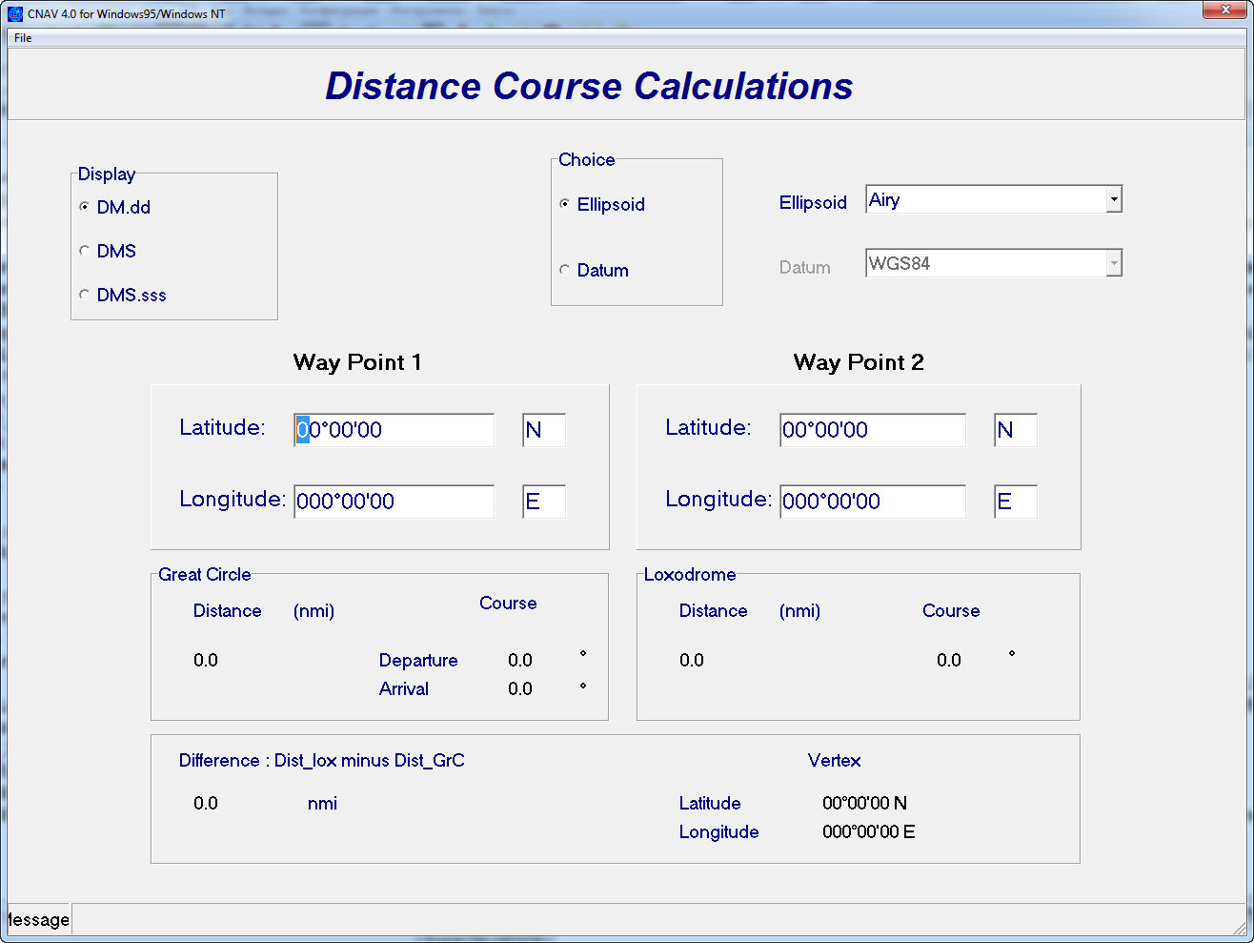Switch choice to Datum
This screenshot has width=1254, height=943.
pos(565,270)
